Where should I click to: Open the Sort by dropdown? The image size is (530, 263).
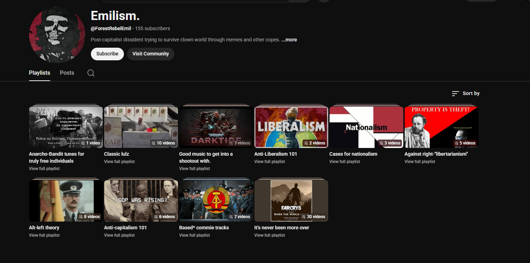465,93
